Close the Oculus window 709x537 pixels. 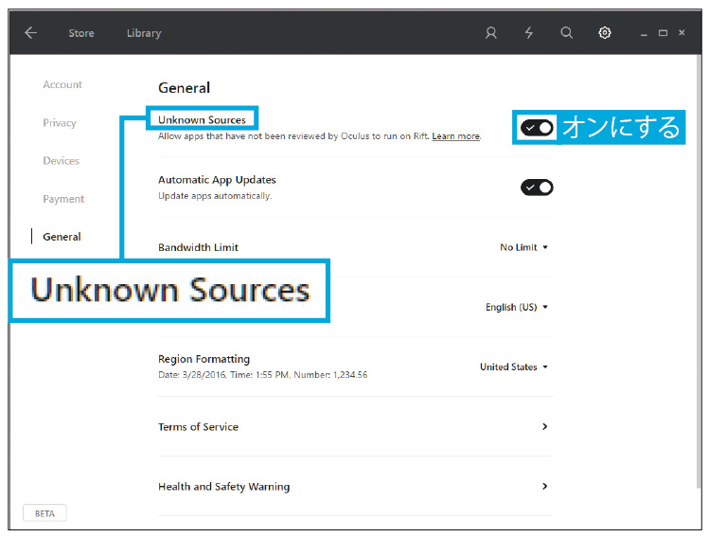coord(682,33)
